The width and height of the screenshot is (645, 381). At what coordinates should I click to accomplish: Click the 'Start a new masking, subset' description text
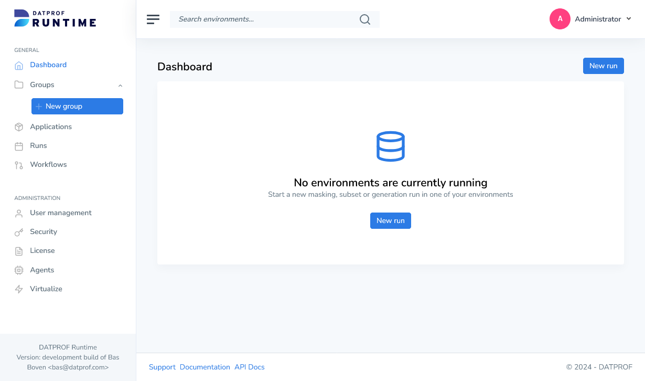391,194
